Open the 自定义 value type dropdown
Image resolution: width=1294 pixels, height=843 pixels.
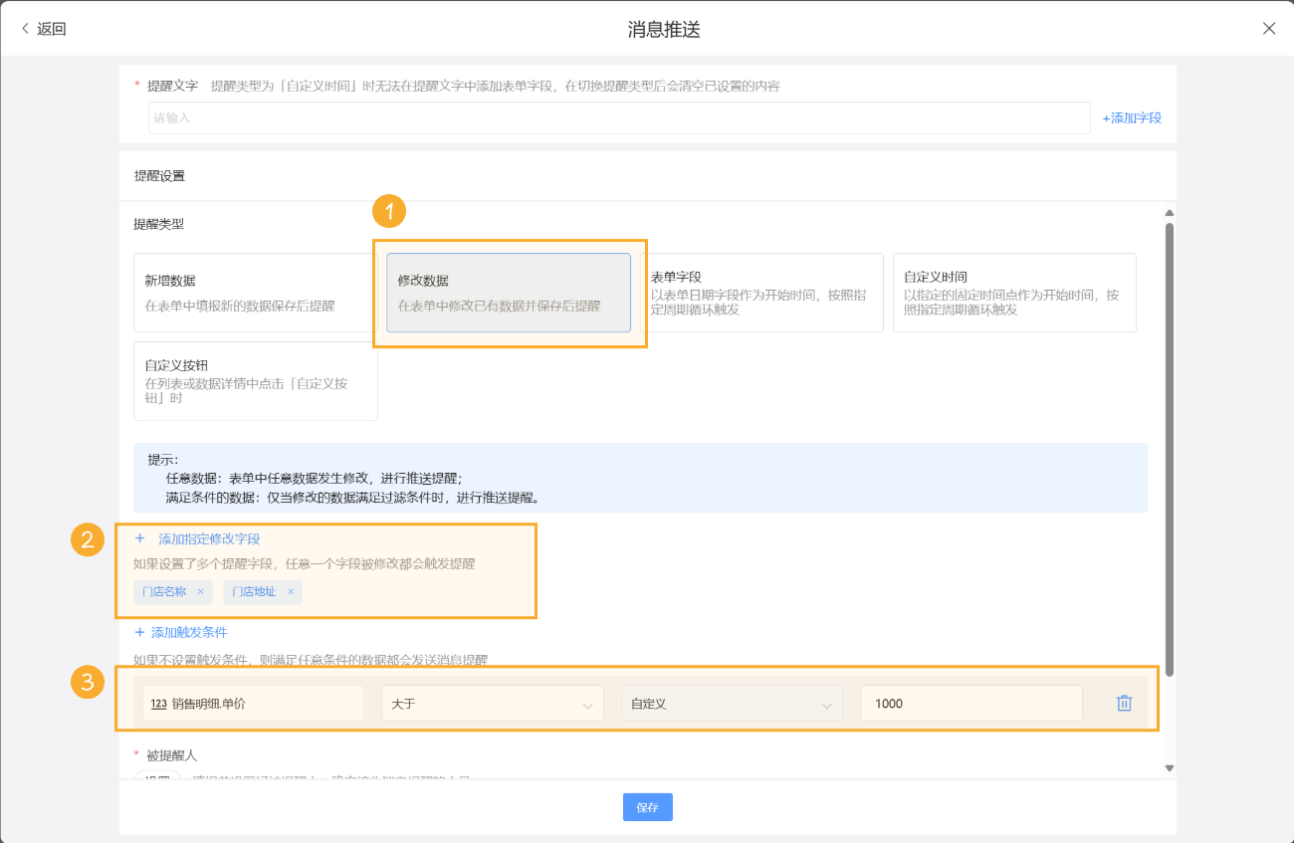pyautogui.click(x=732, y=703)
